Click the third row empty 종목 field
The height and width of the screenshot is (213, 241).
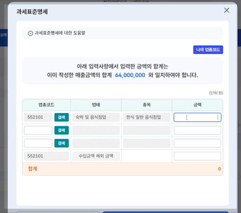click(x=147, y=143)
